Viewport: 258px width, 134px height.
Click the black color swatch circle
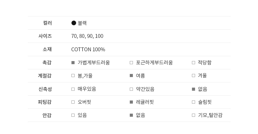(x=74, y=23)
